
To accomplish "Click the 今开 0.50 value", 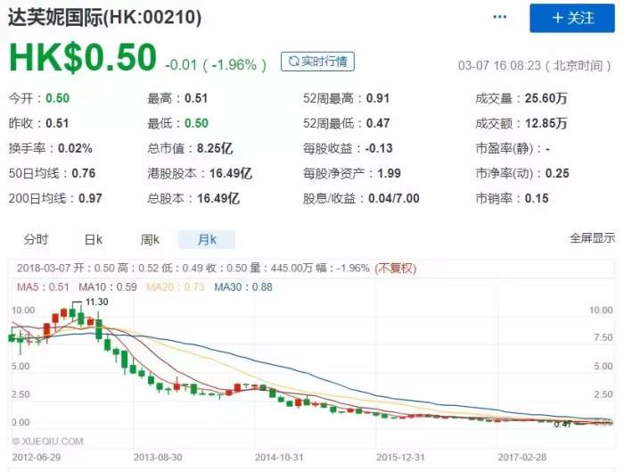I will click(57, 98).
